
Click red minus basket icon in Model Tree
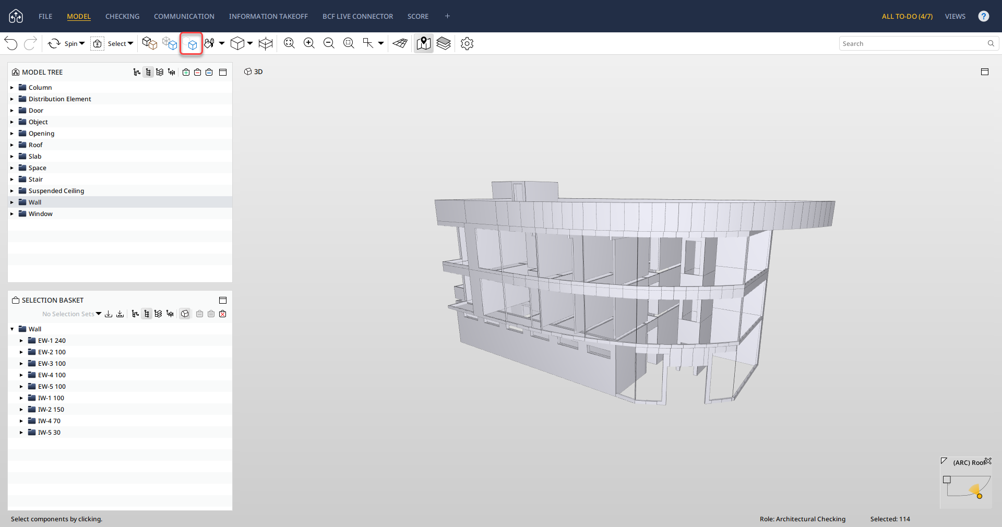[198, 72]
